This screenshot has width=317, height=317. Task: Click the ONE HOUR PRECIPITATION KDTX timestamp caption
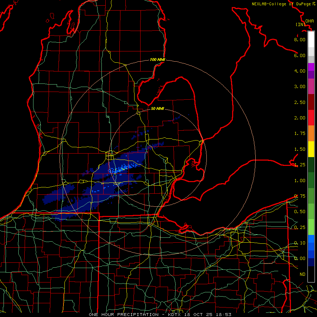pos(160,315)
